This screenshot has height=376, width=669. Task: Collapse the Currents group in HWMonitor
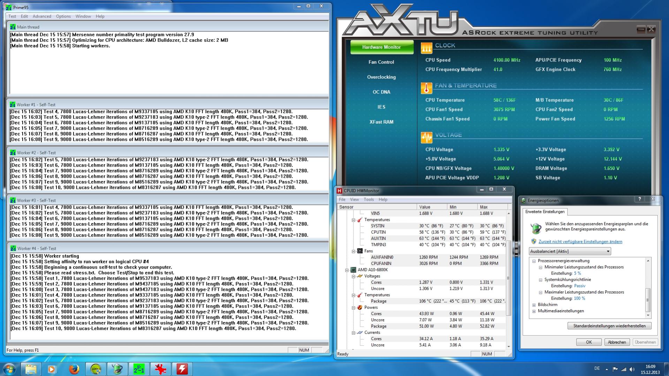click(x=353, y=333)
